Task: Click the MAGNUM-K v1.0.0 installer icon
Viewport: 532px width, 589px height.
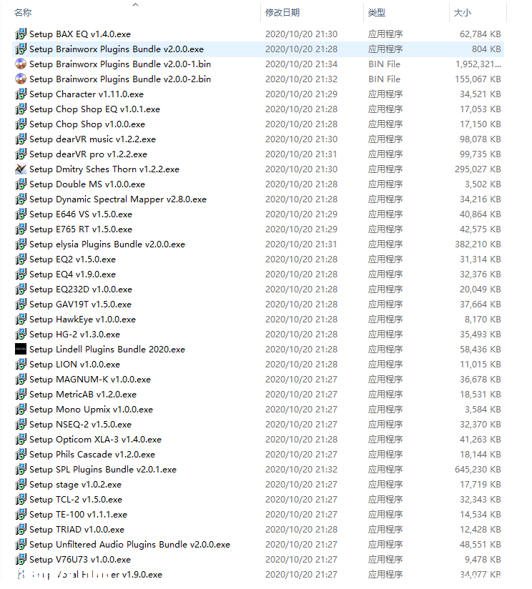Action: pos(21,380)
